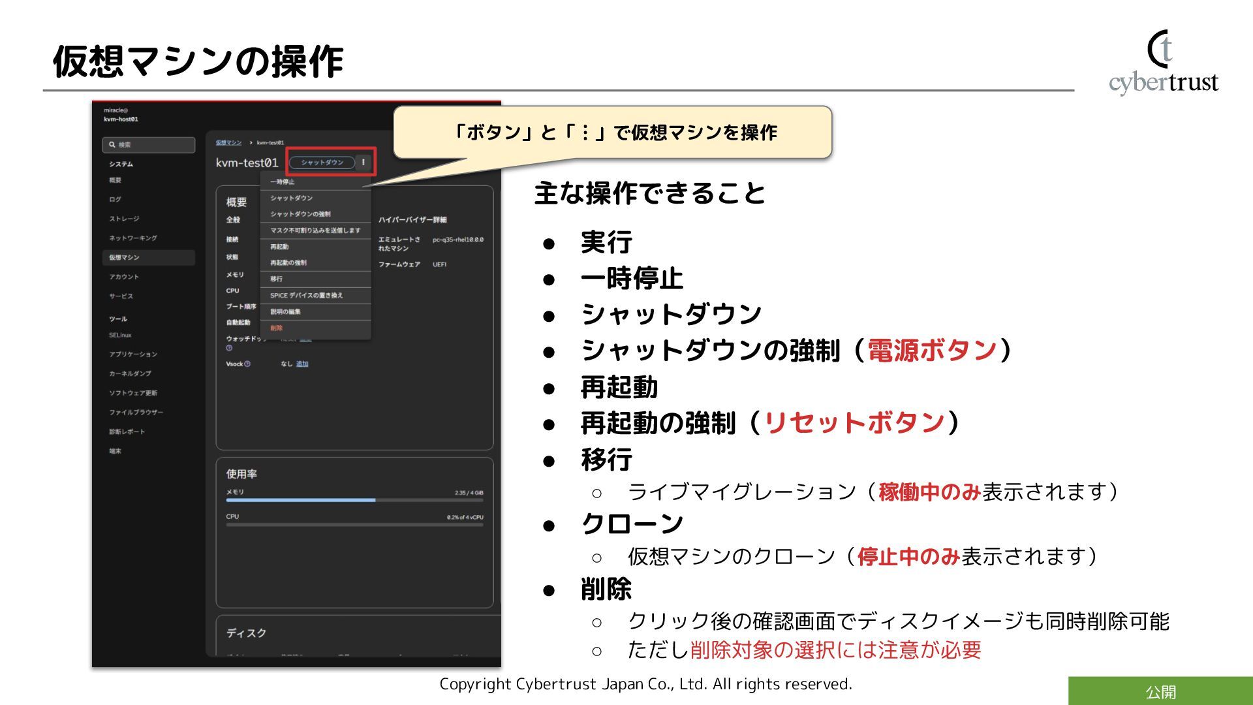Open 端末 at the sidebar bottom

[x=116, y=451]
